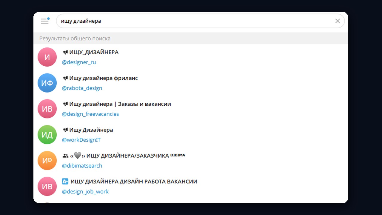Image resolution: width=382 pixels, height=215 pixels.
Task: Open the @dibimatsearch group link
Action: coord(82,166)
